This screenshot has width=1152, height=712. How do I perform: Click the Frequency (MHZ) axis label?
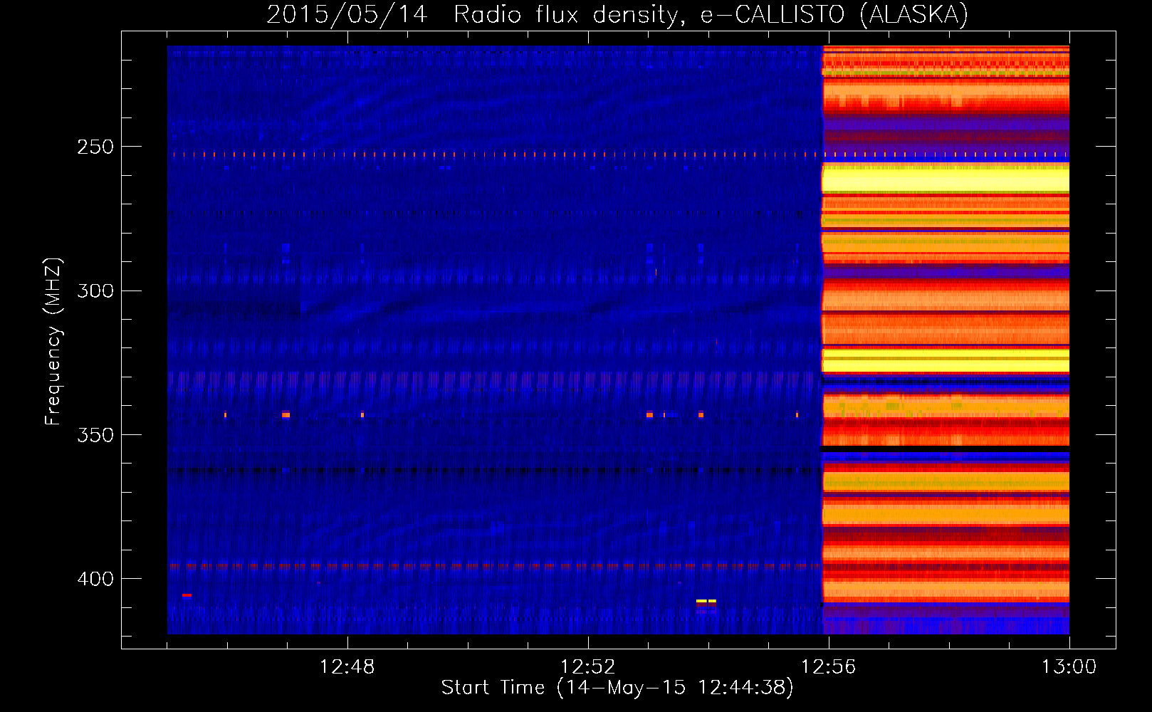[x=53, y=342]
